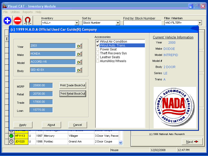Click the Find by Stock Number field
This screenshot has width=208, height=156.
142,23
